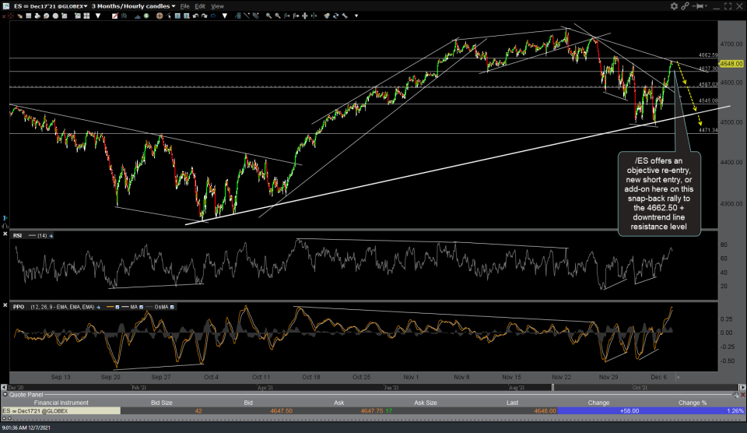
Task: Click the 4662.59 resistance level label
Action: [x=708, y=55]
